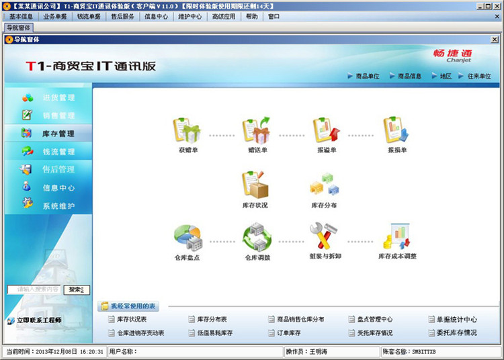Open the 单据统计中心 link
The height and width of the screenshot is (360, 504).
coord(457,319)
